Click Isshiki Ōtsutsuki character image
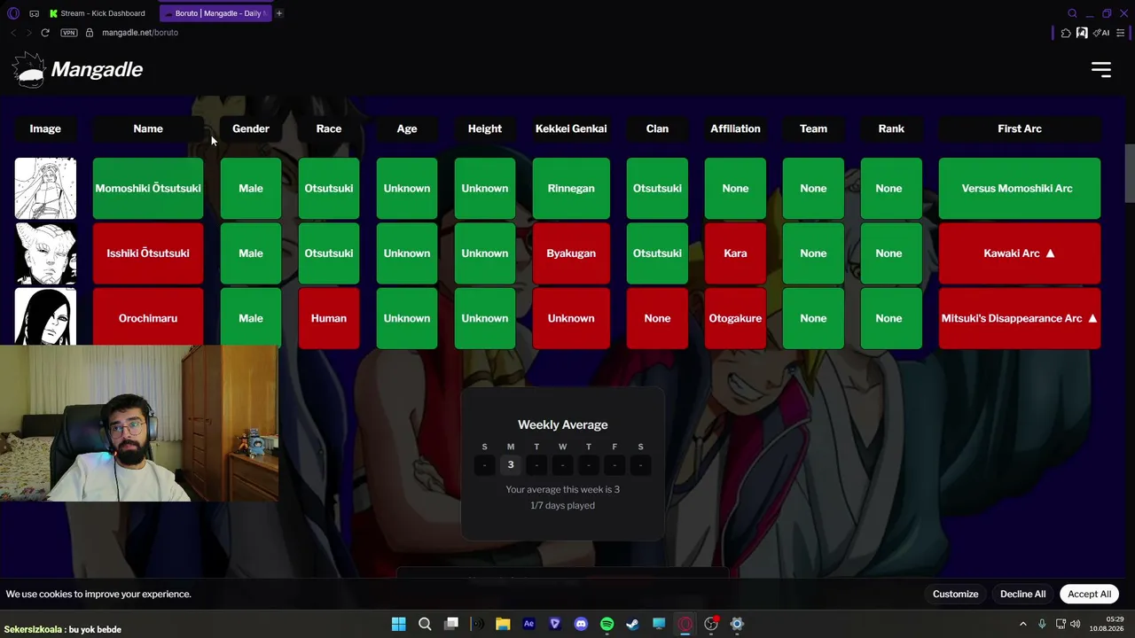 pos(45,253)
